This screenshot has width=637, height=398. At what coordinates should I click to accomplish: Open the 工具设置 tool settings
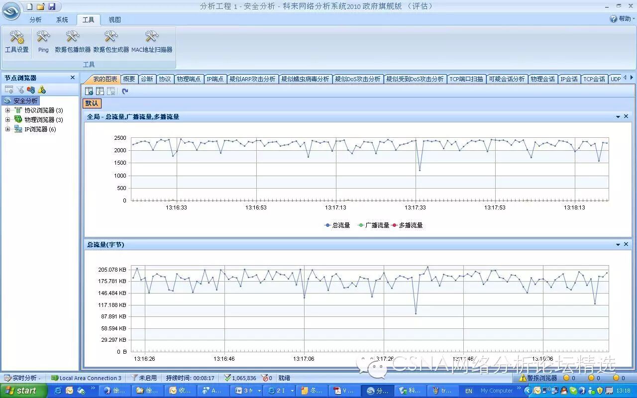[x=17, y=41]
